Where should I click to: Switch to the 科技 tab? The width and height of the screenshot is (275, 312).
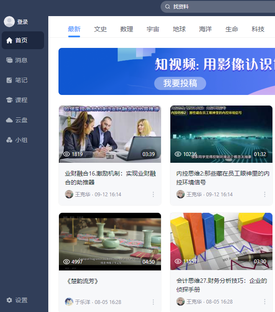click(258, 29)
